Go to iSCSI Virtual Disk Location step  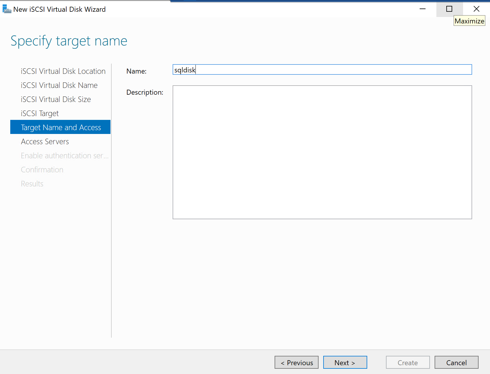coord(63,71)
